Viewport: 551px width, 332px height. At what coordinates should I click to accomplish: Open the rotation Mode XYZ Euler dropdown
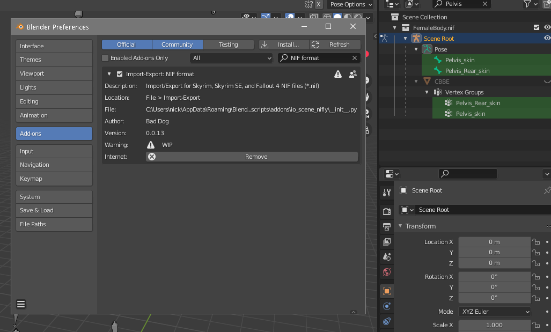click(x=495, y=312)
